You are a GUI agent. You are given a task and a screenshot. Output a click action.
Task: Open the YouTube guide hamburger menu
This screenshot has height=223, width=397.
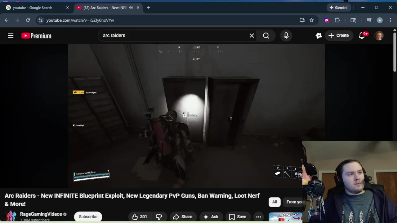coord(11,36)
